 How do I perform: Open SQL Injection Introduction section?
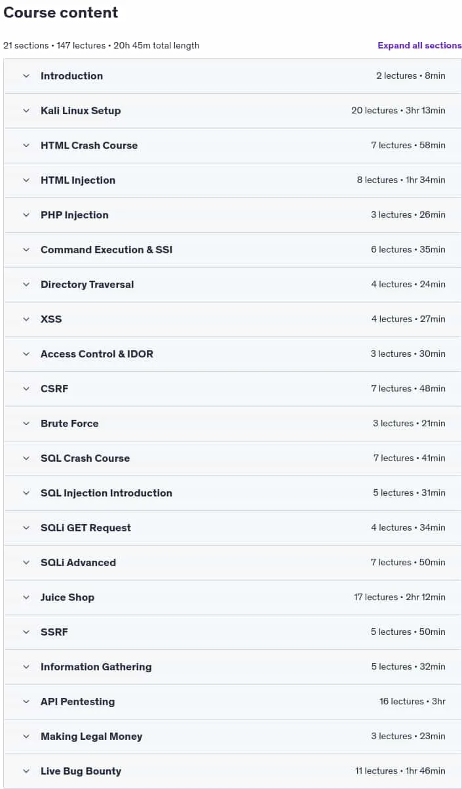click(233, 493)
